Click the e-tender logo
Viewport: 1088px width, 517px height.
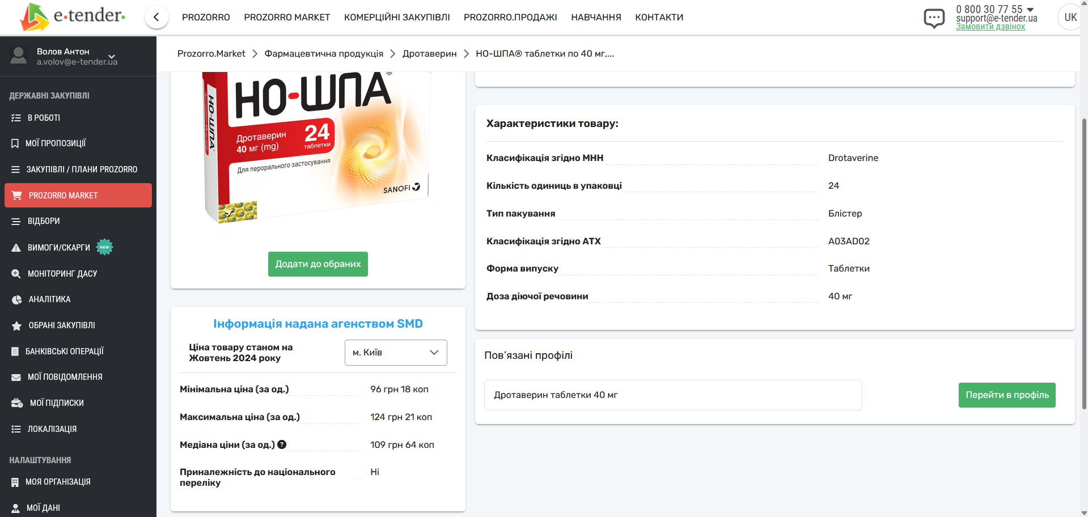pos(73,16)
